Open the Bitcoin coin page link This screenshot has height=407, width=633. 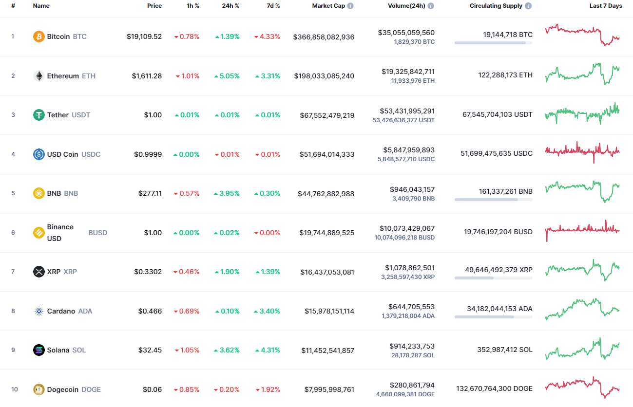[x=58, y=36]
